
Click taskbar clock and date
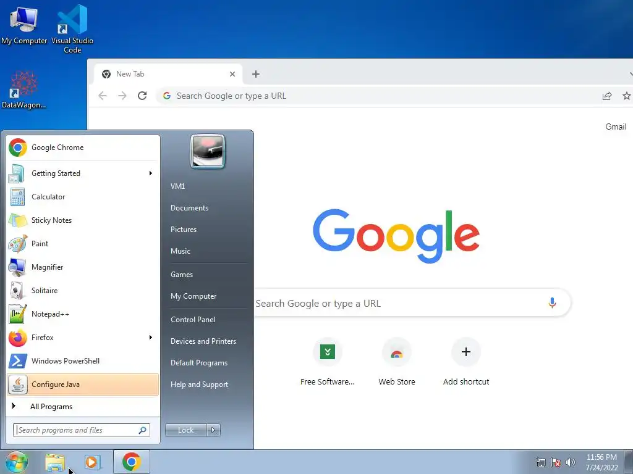click(601, 462)
